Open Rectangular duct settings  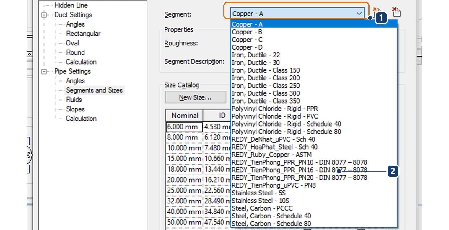tap(83, 34)
